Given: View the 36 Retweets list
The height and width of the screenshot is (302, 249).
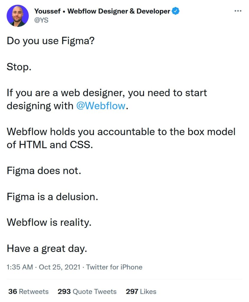Looking at the screenshot, I should tap(28, 291).
